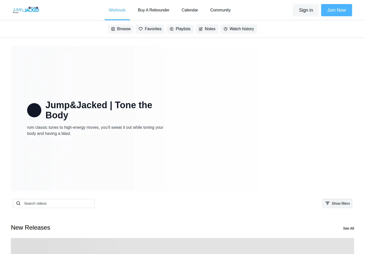
Task: Click the dark circular avatar icon
Action: click(34, 110)
